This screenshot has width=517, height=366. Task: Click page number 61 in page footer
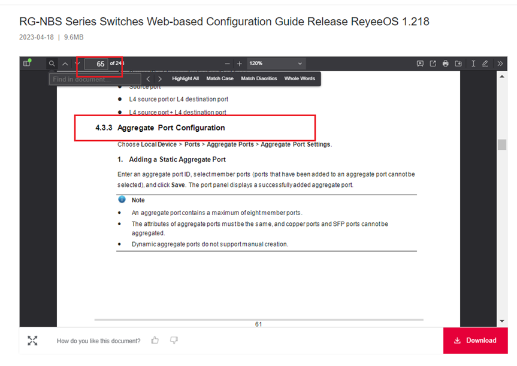click(259, 324)
